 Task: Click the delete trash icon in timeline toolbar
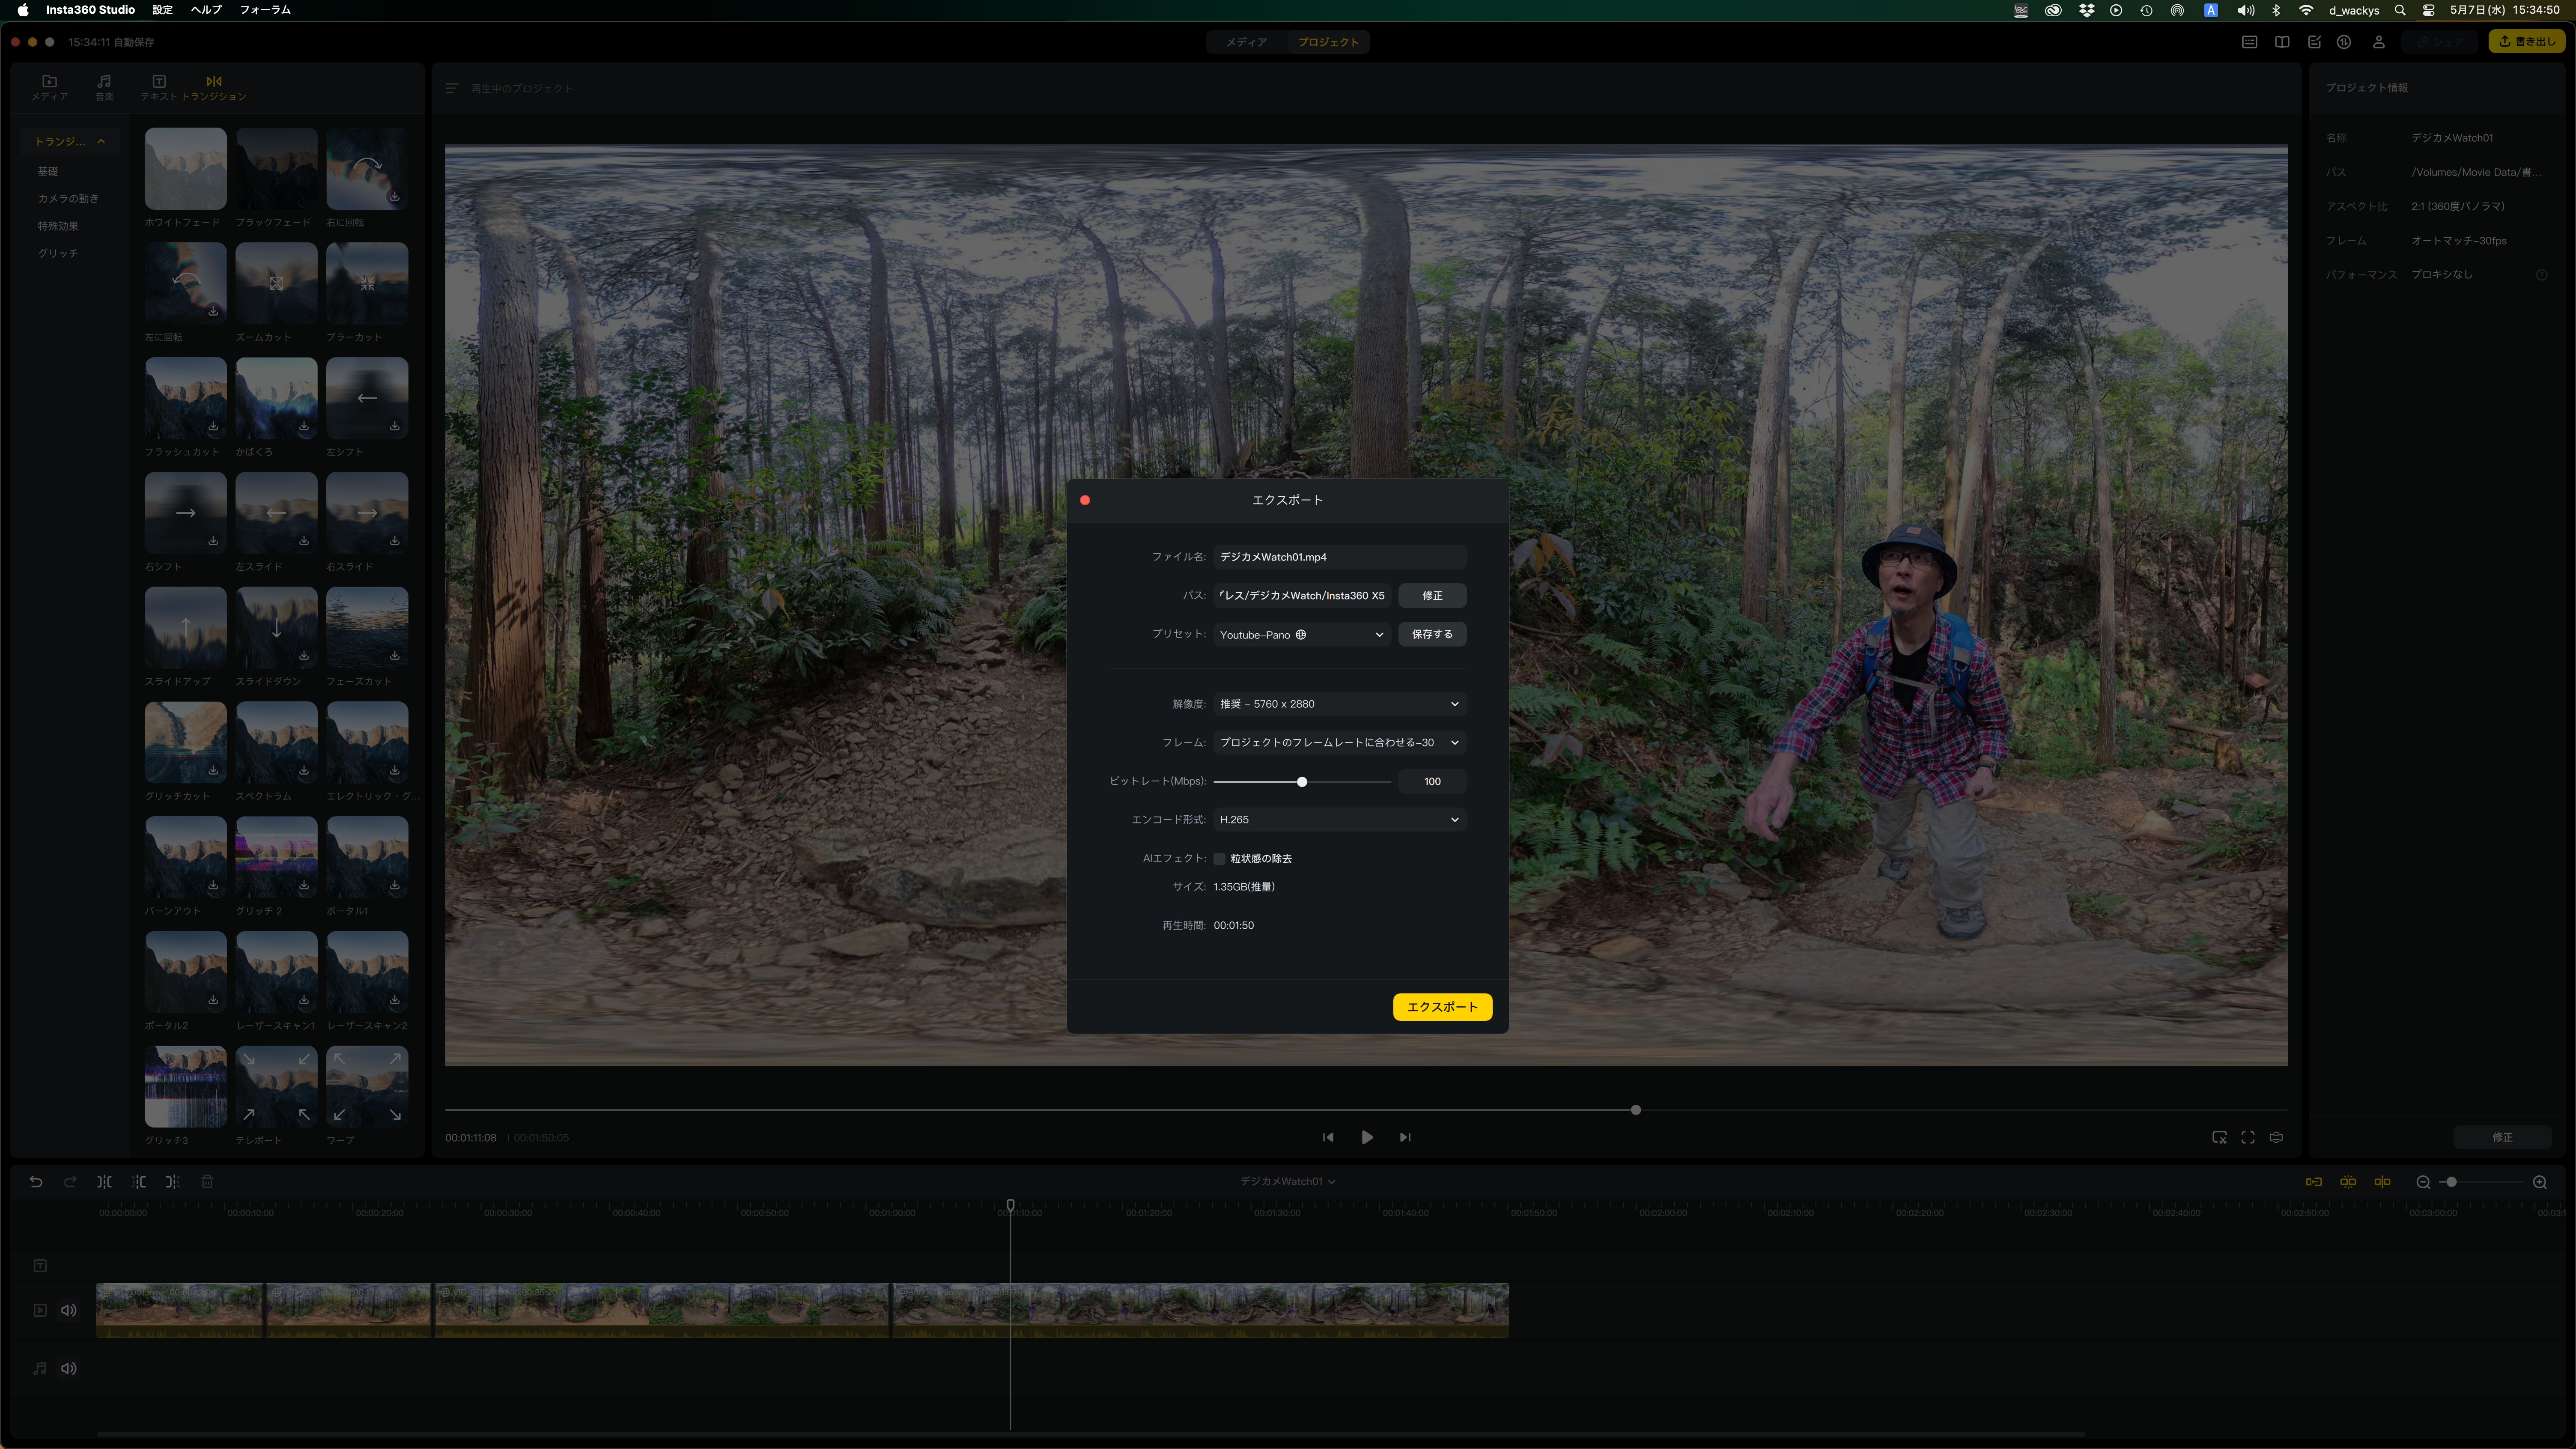point(207,1181)
